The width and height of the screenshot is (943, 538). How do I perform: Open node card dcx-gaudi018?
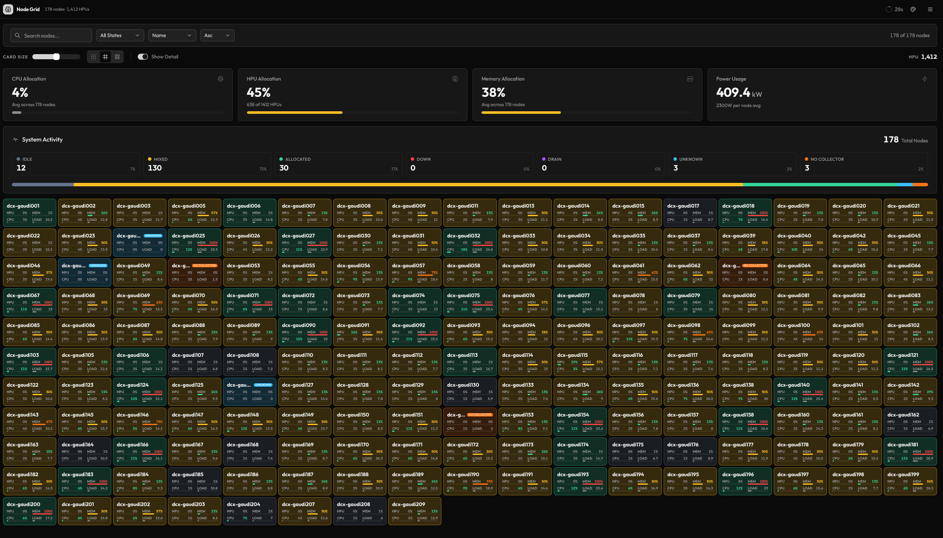pos(745,212)
